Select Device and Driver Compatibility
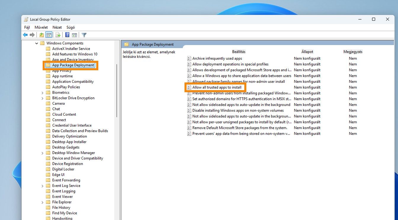Image resolution: width=398 pixels, height=220 pixels. tap(78, 158)
